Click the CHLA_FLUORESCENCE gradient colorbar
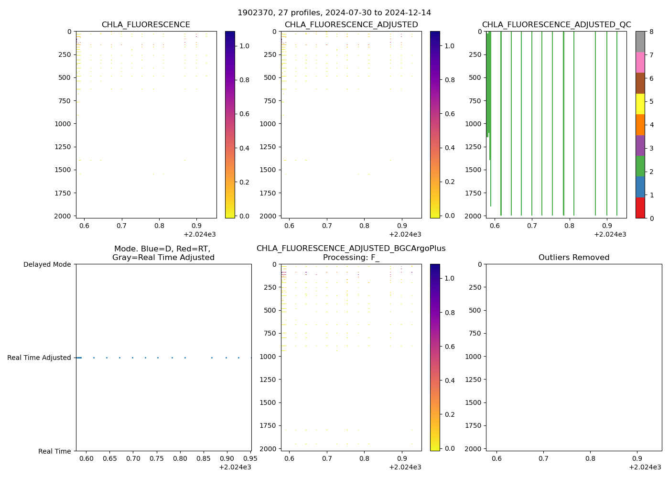 (x=230, y=124)
